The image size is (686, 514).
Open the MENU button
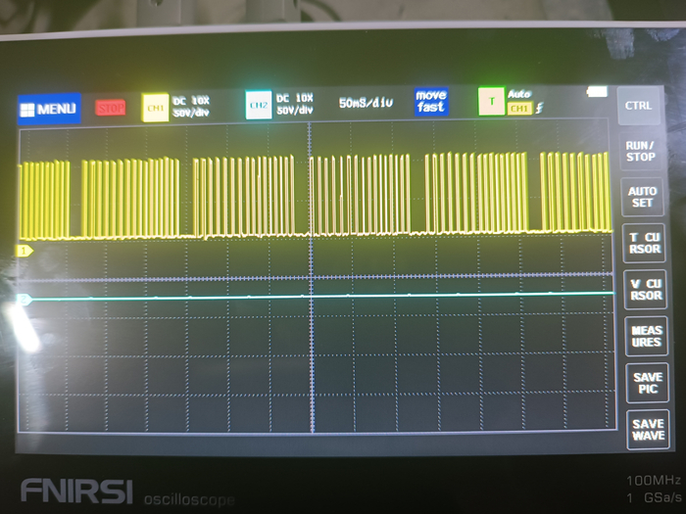tap(49, 108)
